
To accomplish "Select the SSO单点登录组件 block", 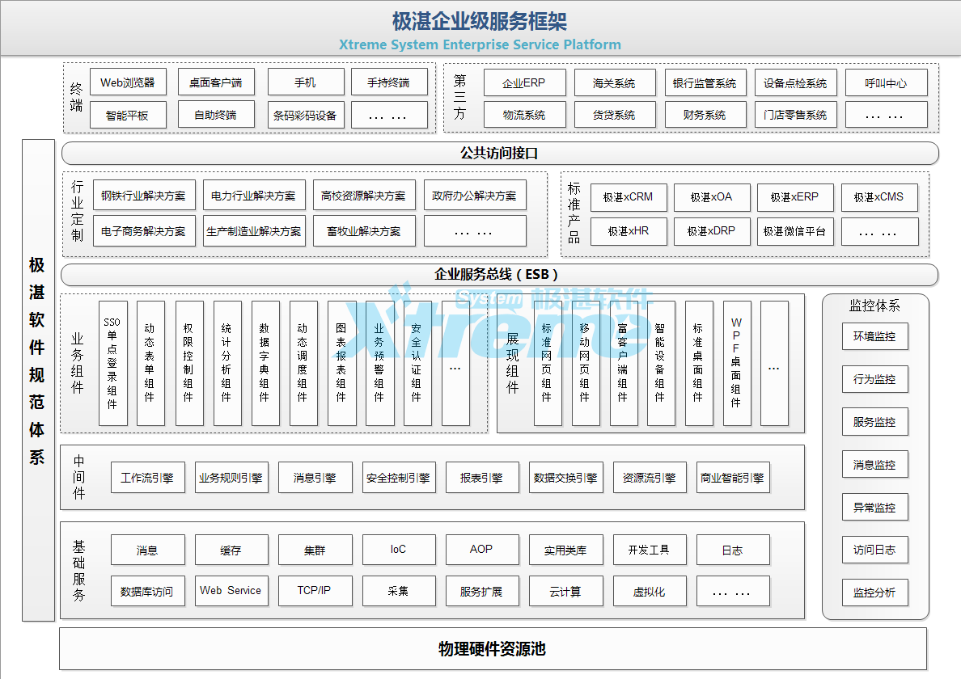I will click(112, 363).
